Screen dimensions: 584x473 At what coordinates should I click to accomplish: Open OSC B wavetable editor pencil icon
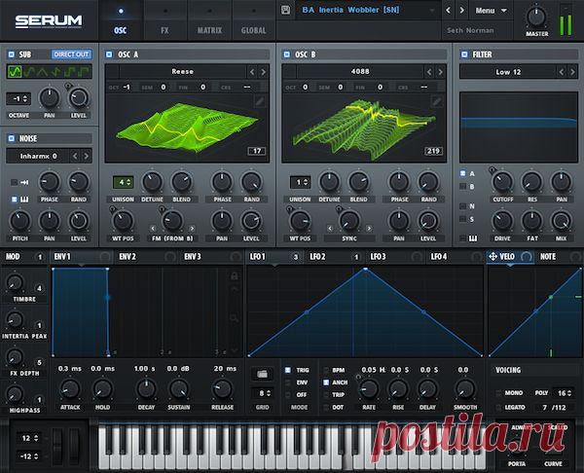436,101
